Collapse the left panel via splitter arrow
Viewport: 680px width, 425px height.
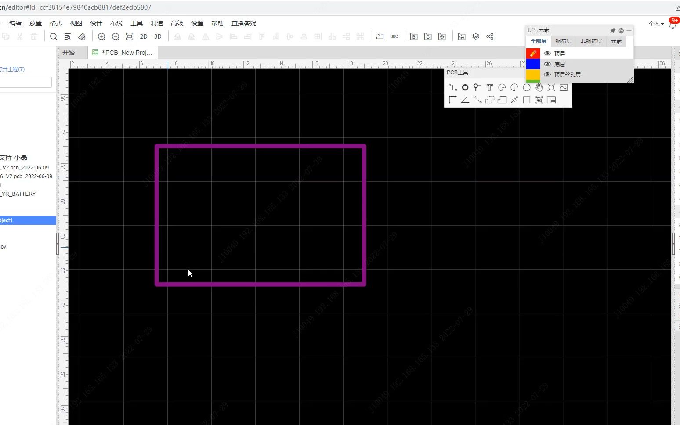(58, 244)
